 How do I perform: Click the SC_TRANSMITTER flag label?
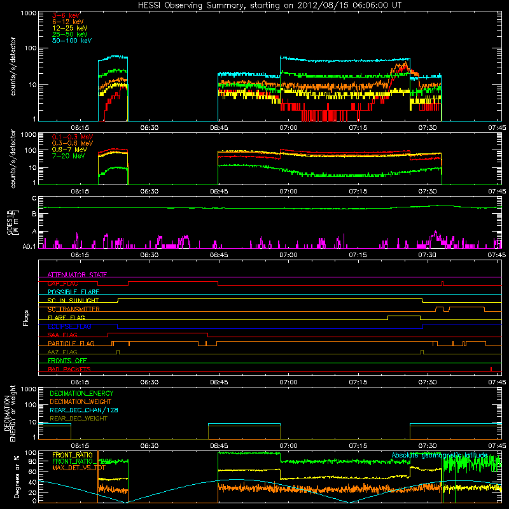pyautogui.click(x=74, y=309)
